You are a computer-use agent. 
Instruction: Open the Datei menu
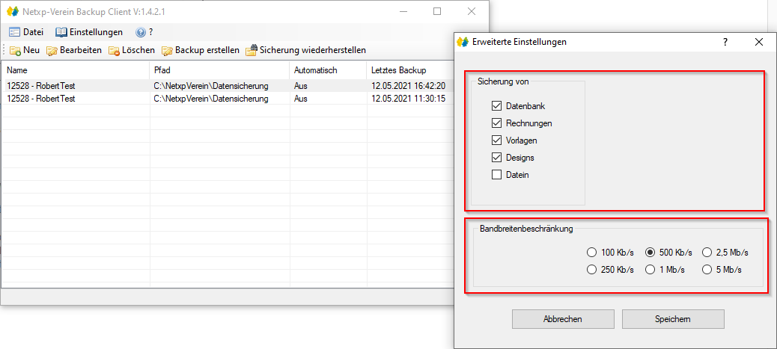pyautogui.click(x=26, y=32)
